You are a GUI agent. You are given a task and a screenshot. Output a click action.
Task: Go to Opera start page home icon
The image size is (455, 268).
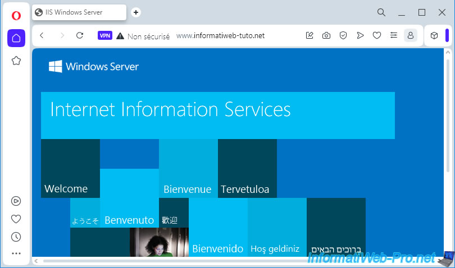(16, 38)
